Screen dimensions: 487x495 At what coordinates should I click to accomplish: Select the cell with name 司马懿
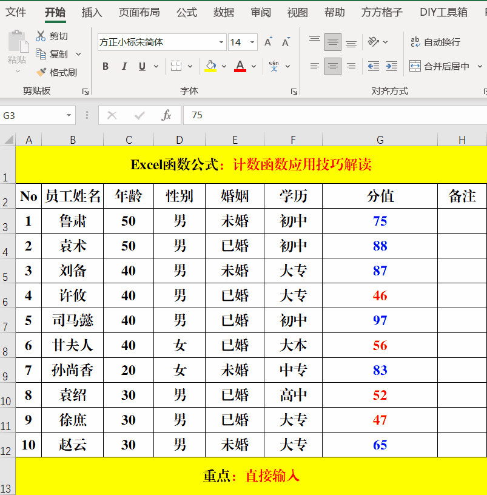73,320
